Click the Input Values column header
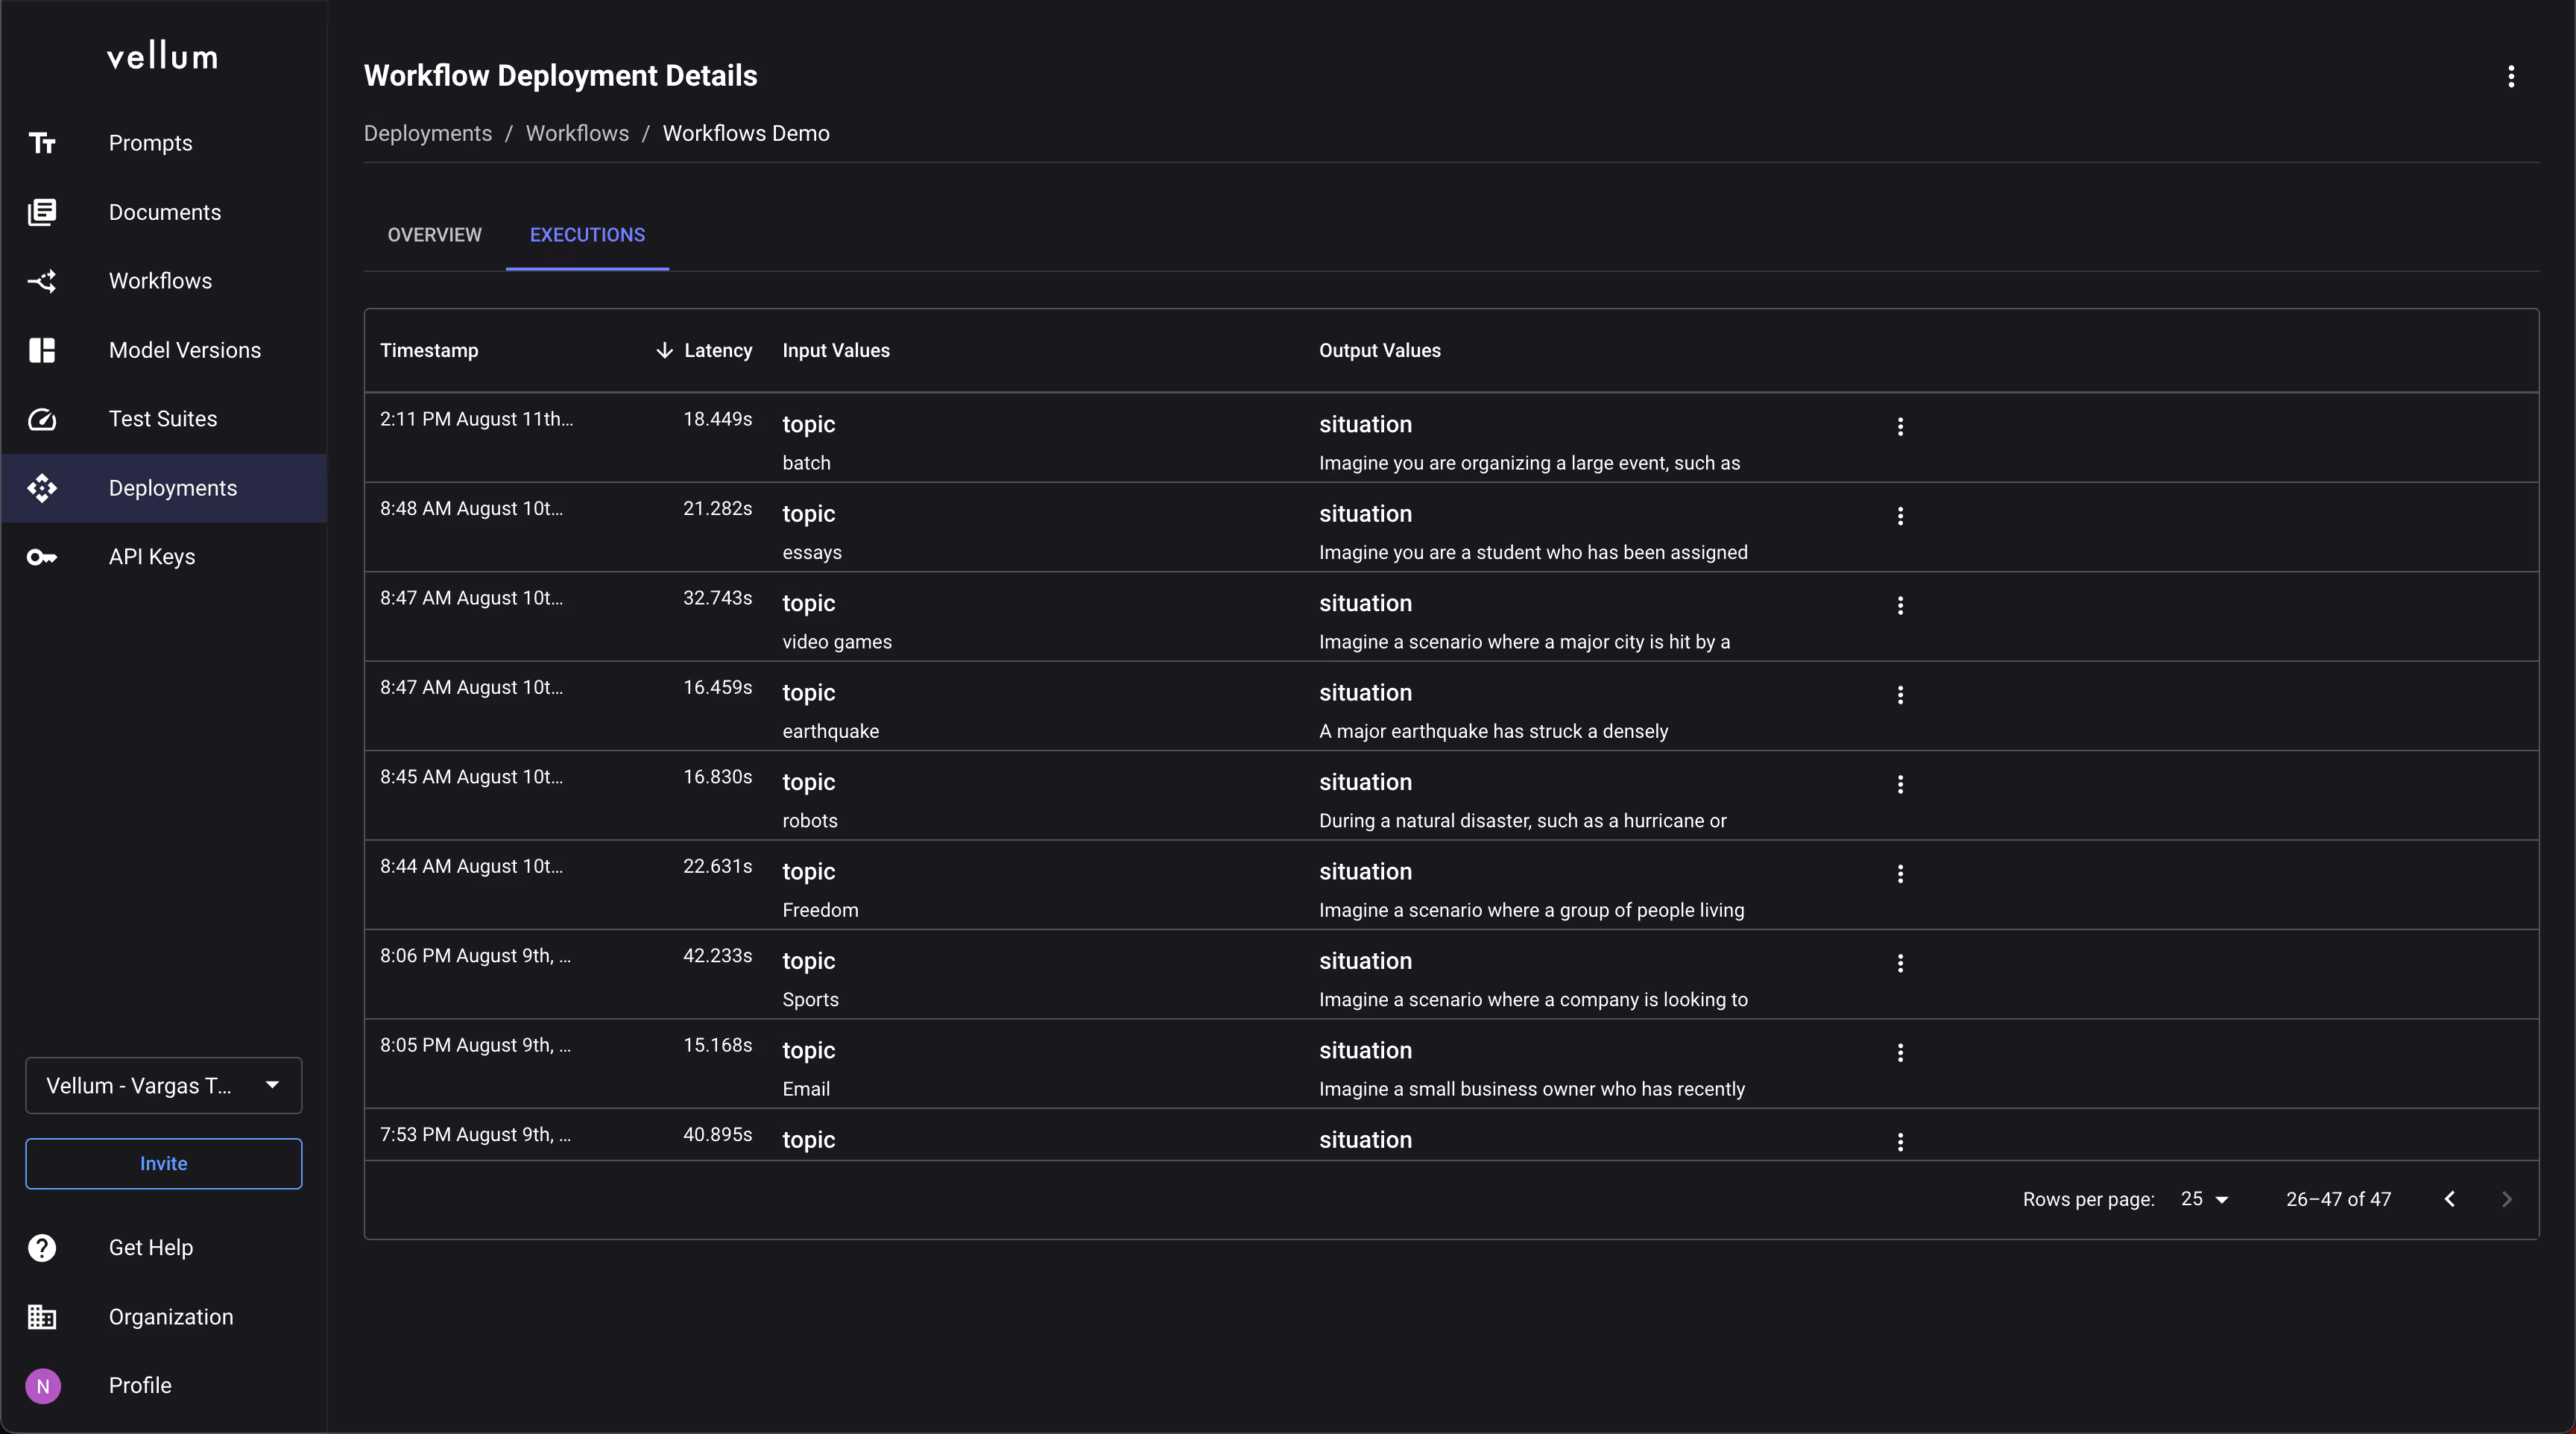Screen dimensions: 2576x1434 (x=836, y=350)
